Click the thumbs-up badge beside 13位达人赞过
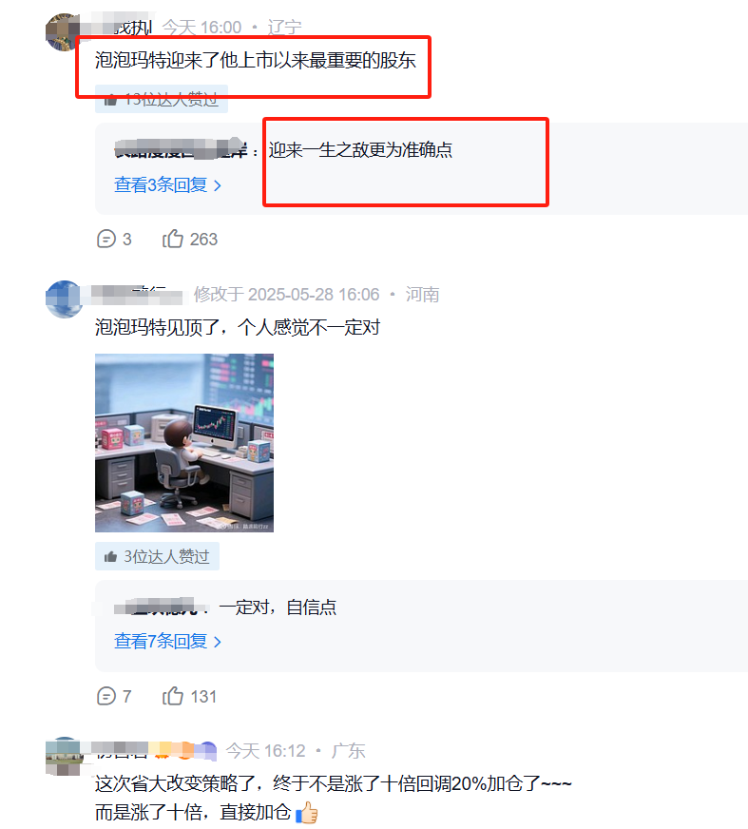748x829 pixels. click(x=110, y=99)
